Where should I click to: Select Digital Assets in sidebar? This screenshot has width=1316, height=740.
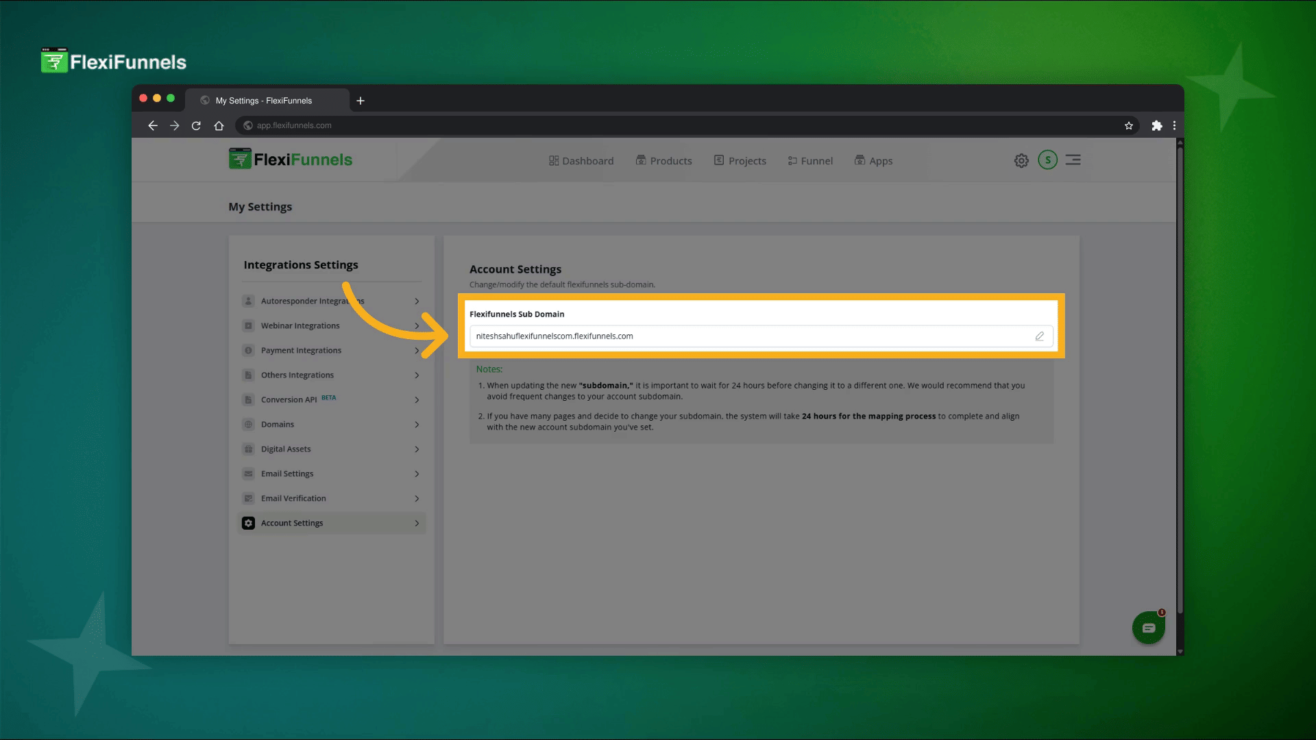(286, 449)
